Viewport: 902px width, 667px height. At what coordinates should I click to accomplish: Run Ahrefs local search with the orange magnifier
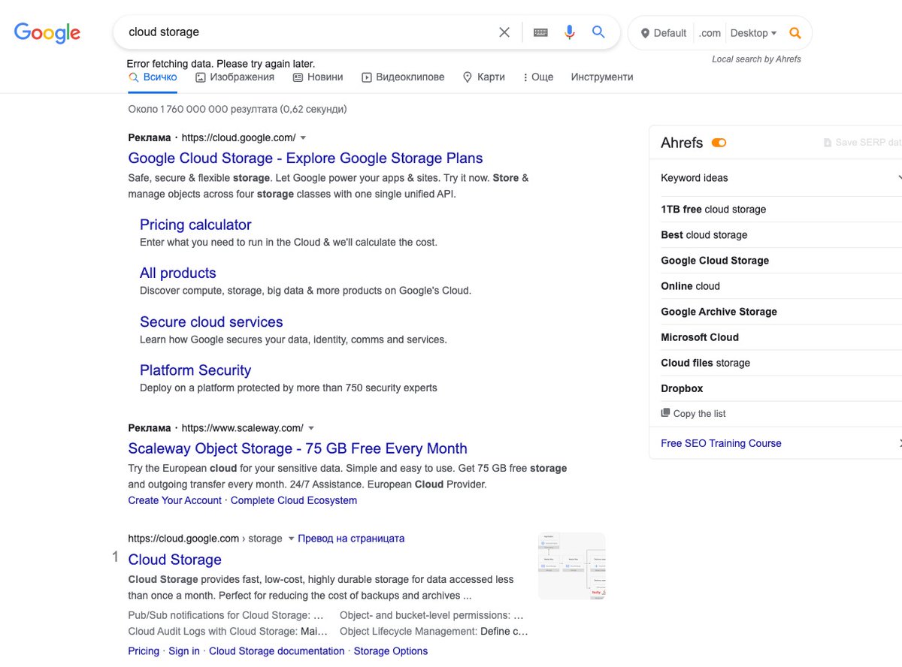795,33
